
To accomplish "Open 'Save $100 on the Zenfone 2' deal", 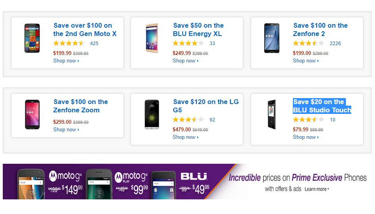I will pos(320,30).
